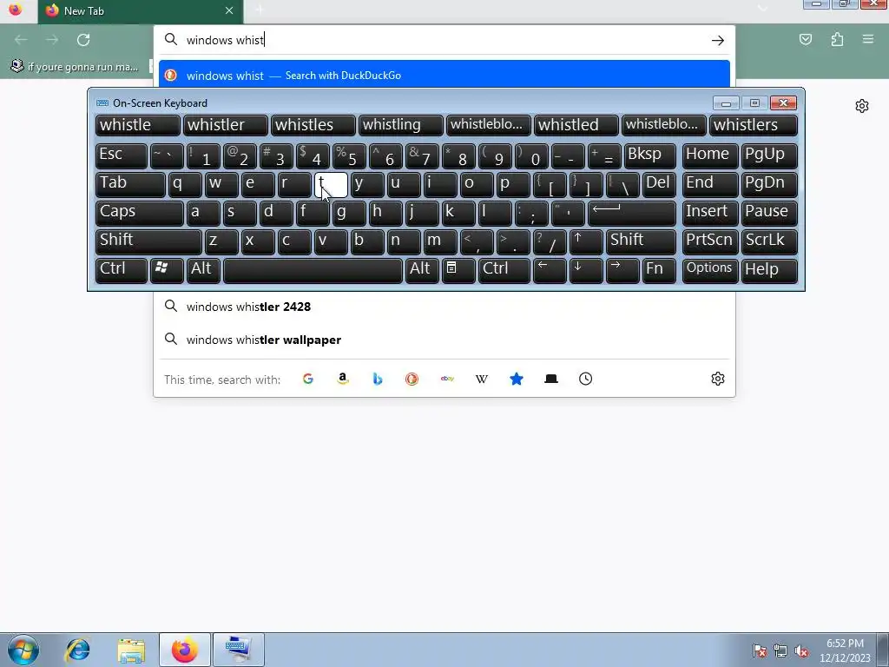Image resolution: width=889 pixels, height=667 pixels.
Task: Reload the current page
Action: (x=83, y=40)
